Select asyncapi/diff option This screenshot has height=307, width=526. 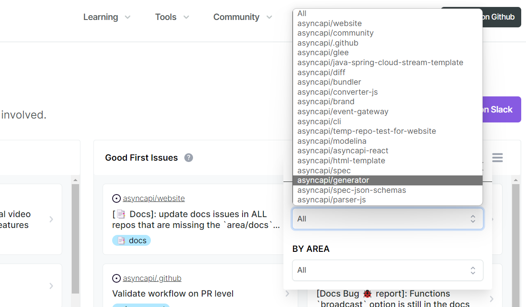pyautogui.click(x=388, y=73)
